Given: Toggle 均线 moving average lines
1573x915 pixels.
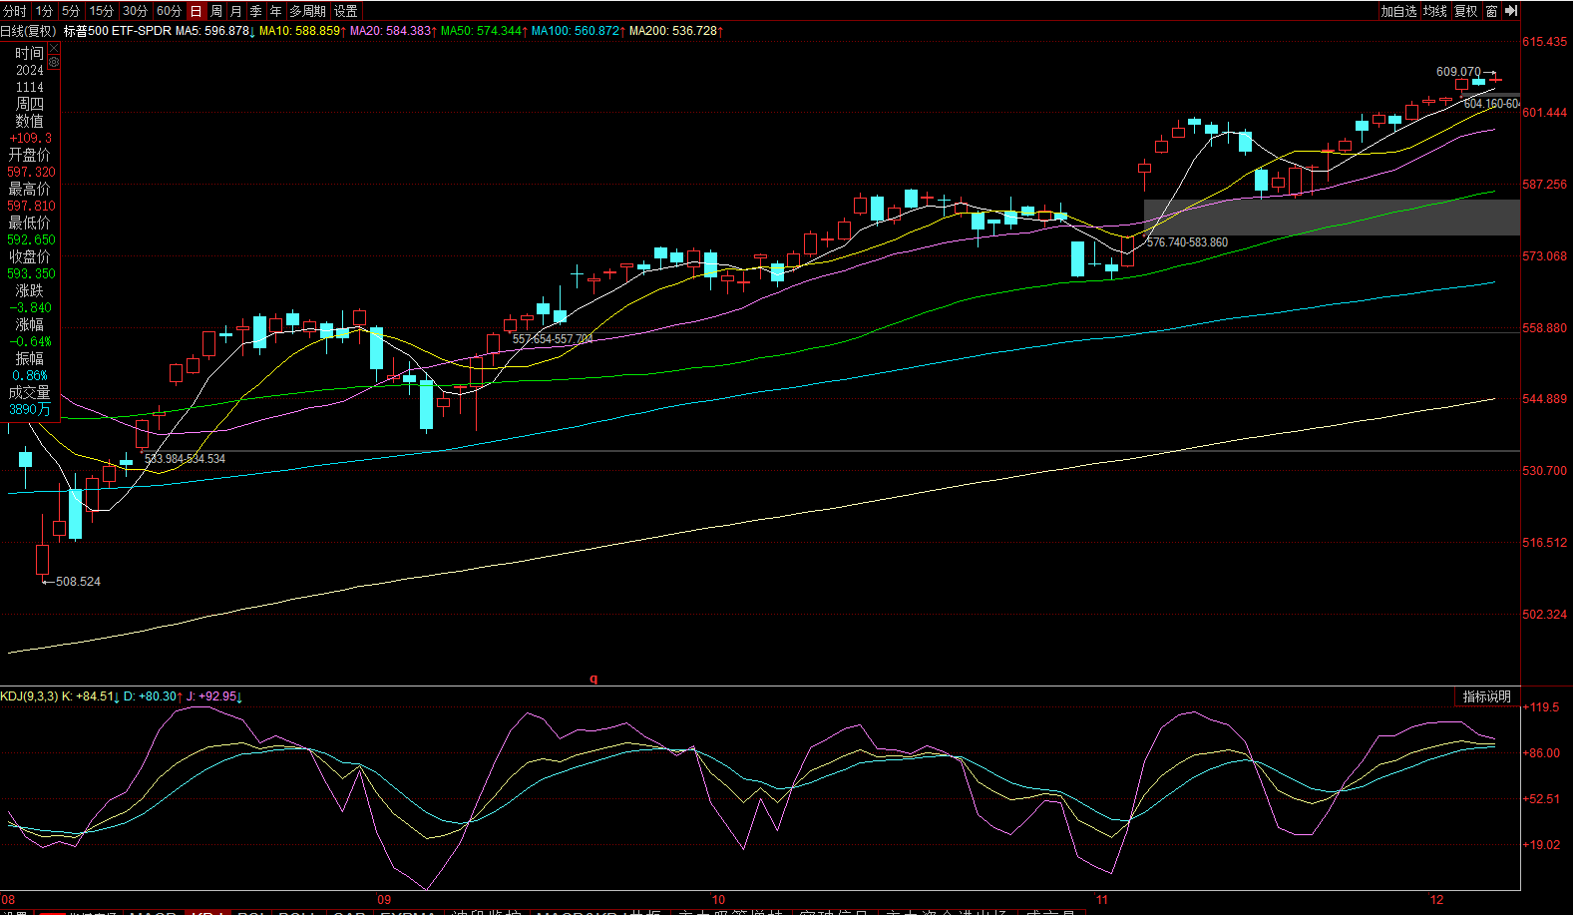Looking at the screenshot, I should click(x=1435, y=11).
